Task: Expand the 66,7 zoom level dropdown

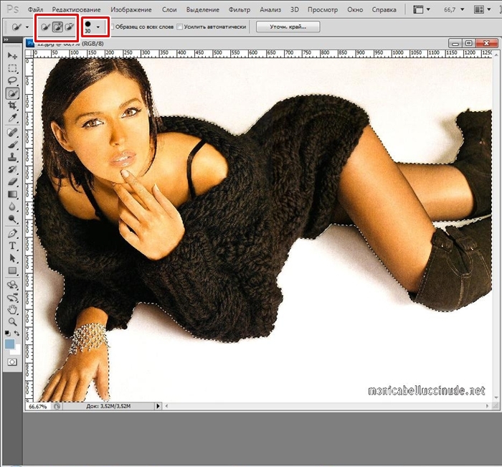Action: point(480,9)
